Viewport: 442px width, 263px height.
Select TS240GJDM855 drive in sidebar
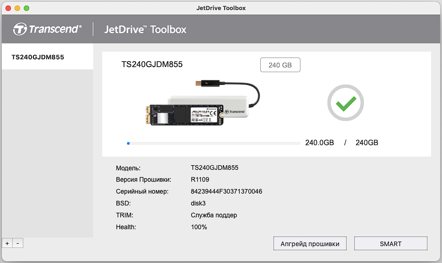pos(47,57)
